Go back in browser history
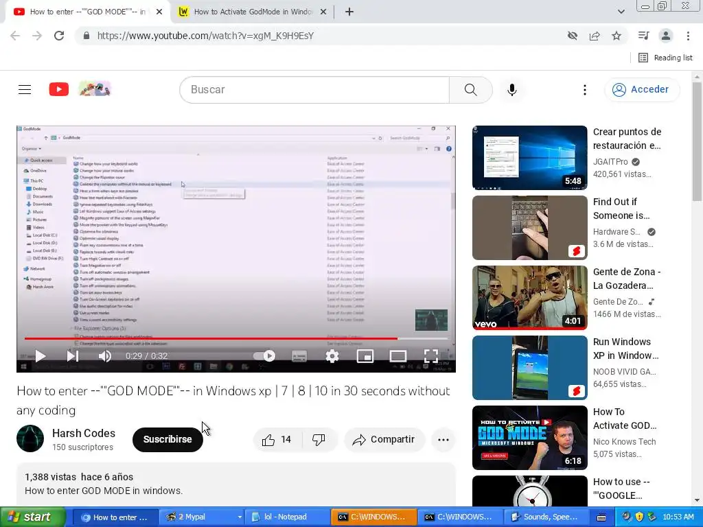 (x=15, y=36)
